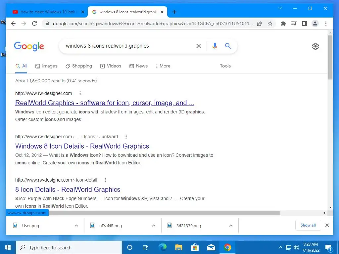Open the Extensions puzzle icon
Screen dimensions: 339x254
[x=283, y=23]
